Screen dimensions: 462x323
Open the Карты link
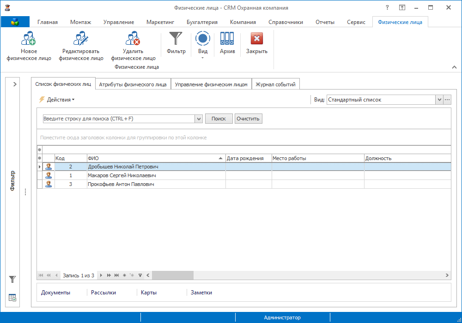click(x=149, y=293)
